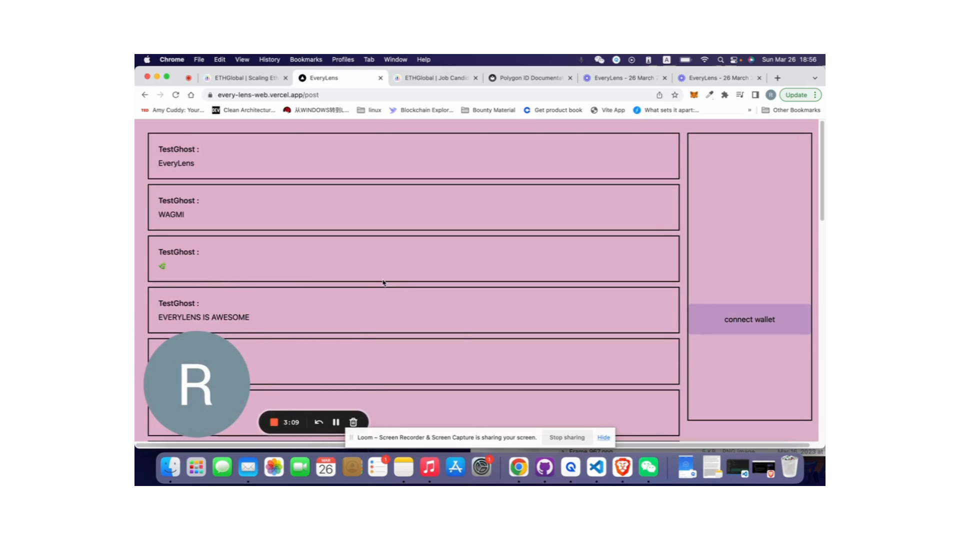The height and width of the screenshot is (540, 960).
Task: Click the Hide link in sharing notification
Action: (603, 437)
